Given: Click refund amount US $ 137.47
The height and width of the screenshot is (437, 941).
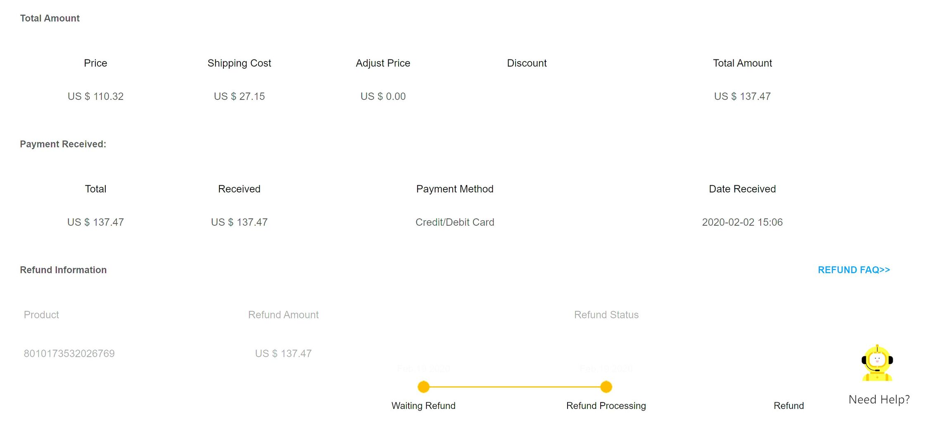Looking at the screenshot, I should [x=283, y=353].
